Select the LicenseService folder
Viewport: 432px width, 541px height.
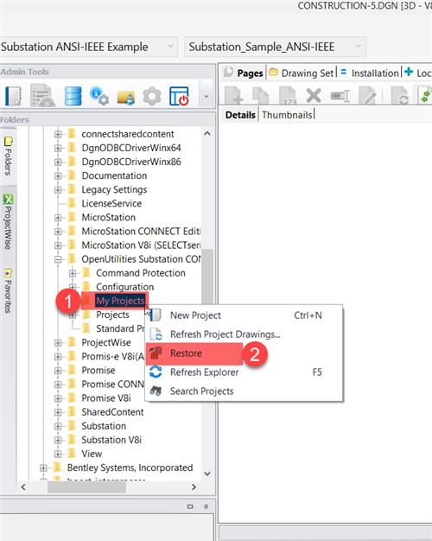pos(111,204)
